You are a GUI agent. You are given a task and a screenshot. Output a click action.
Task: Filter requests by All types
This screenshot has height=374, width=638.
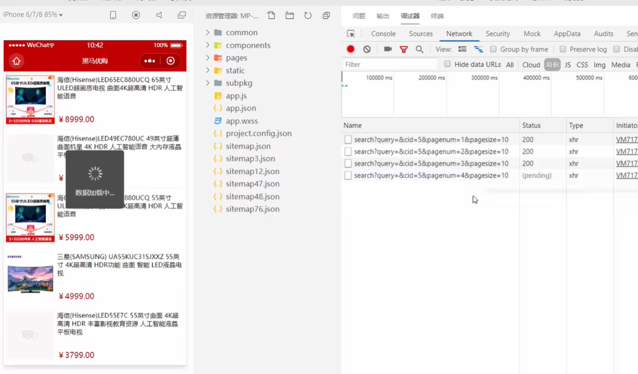(509, 65)
